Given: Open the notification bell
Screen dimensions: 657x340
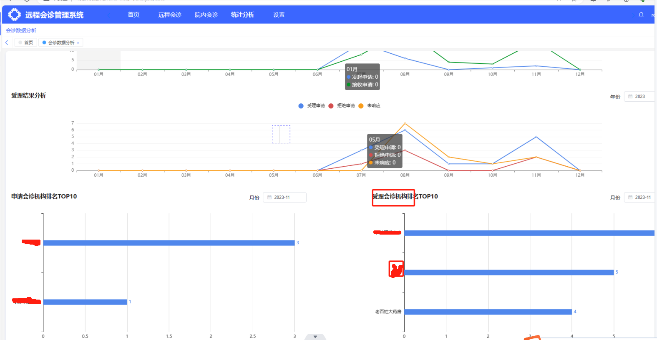Looking at the screenshot, I should [x=641, y=15].
